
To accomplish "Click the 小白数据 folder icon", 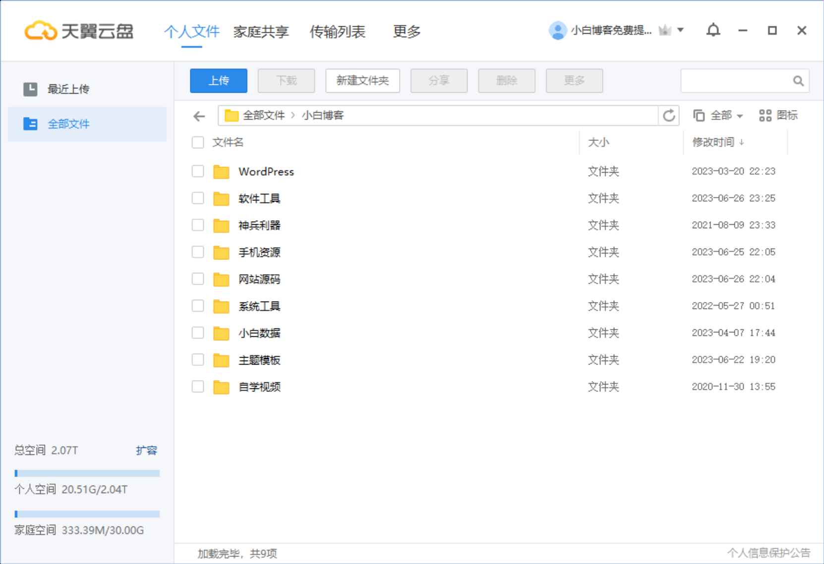I will (x=221, y=333).
